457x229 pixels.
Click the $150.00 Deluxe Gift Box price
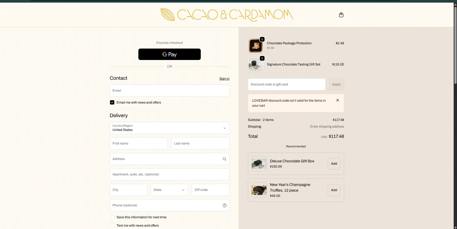[x=276, y=167]
